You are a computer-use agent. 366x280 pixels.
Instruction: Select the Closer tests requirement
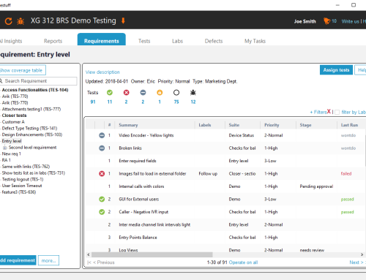14,116
